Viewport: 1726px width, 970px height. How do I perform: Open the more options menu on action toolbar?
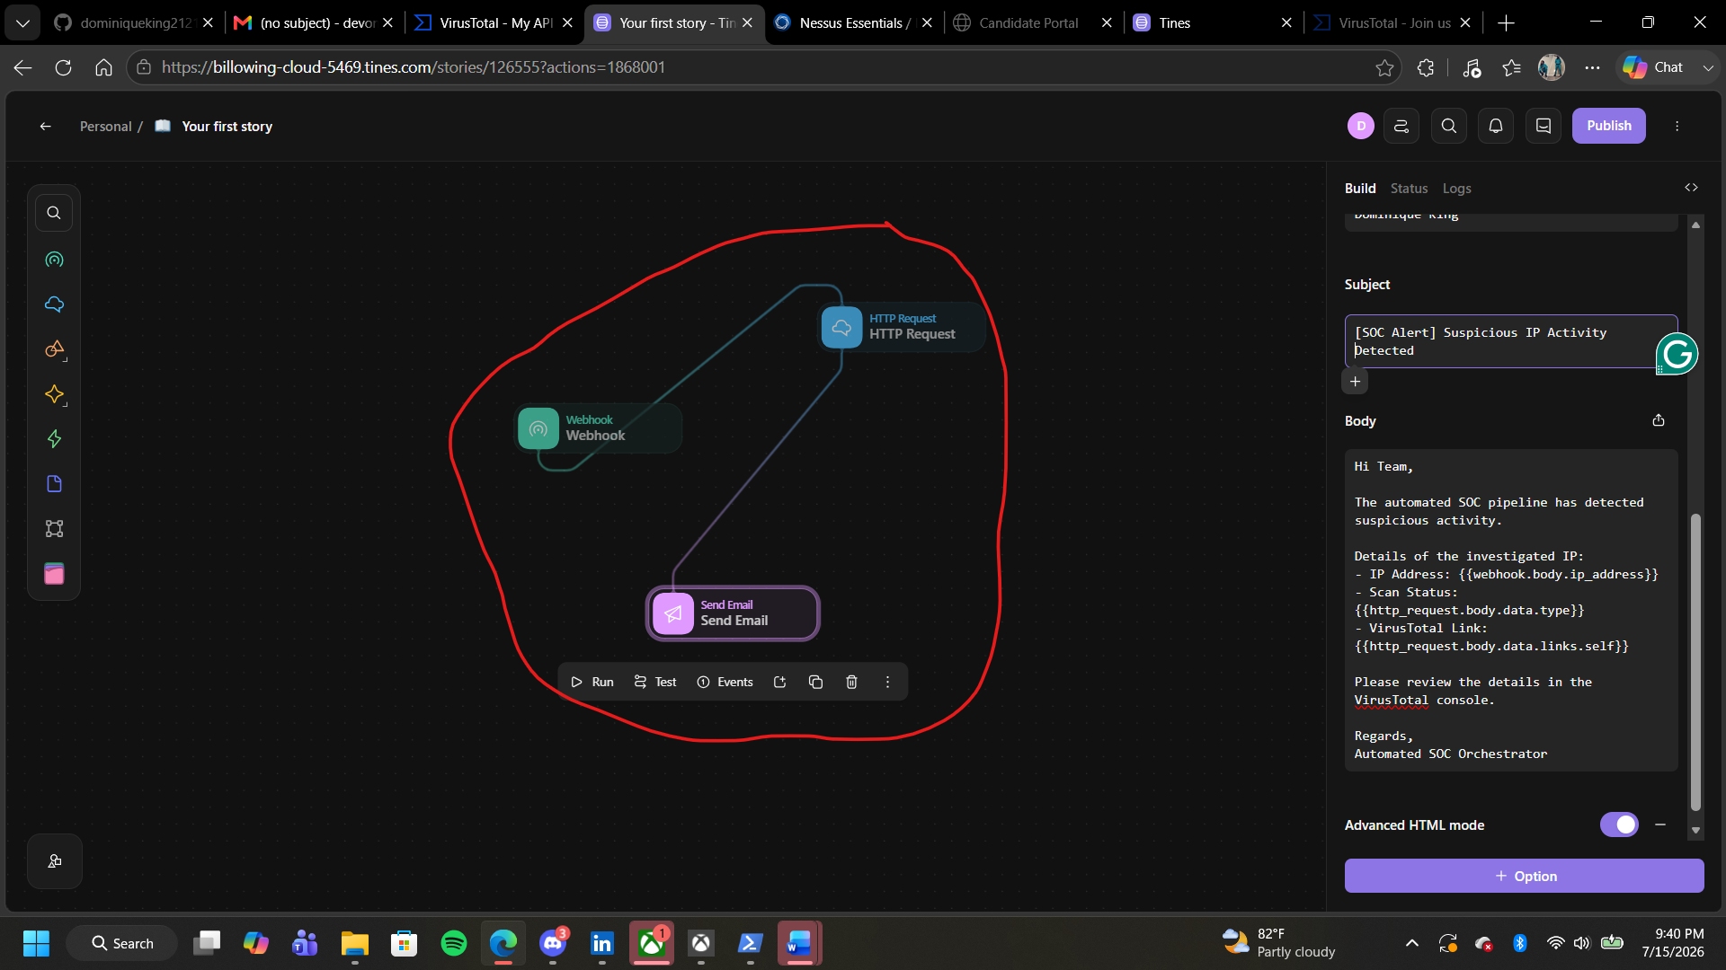[x=887, y=682]
